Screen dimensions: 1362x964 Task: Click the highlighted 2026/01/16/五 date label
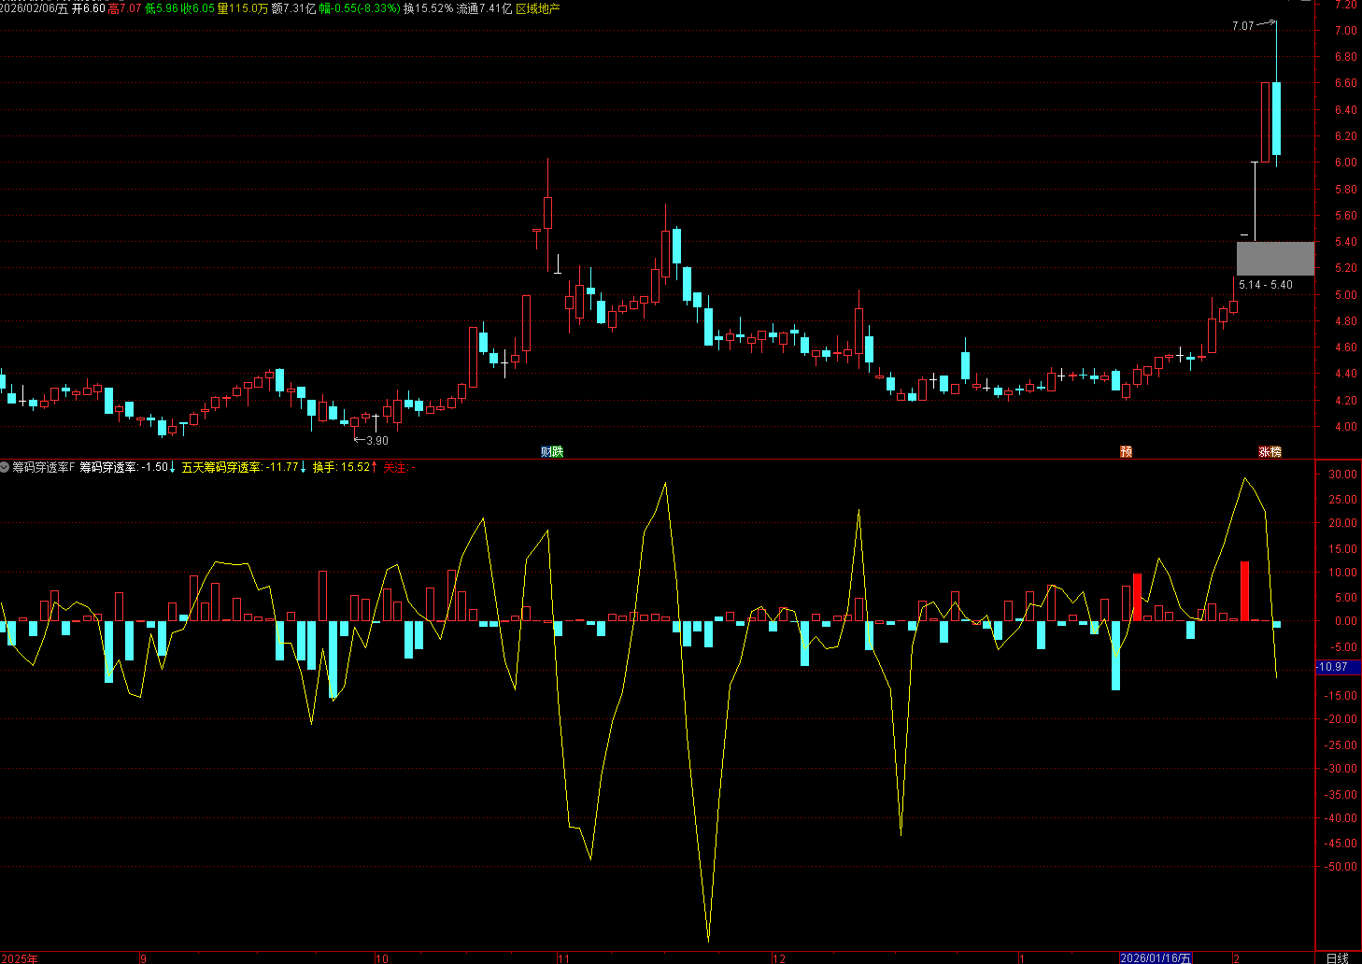1156,957
